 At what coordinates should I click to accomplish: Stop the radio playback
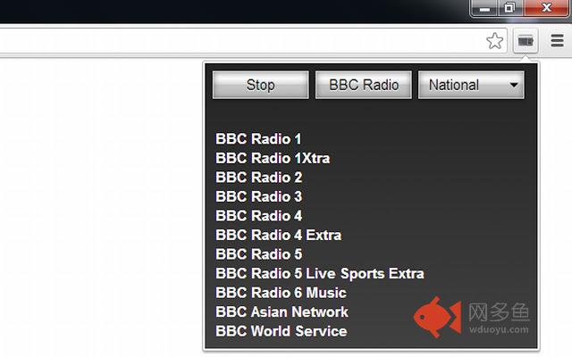[260, 85]
